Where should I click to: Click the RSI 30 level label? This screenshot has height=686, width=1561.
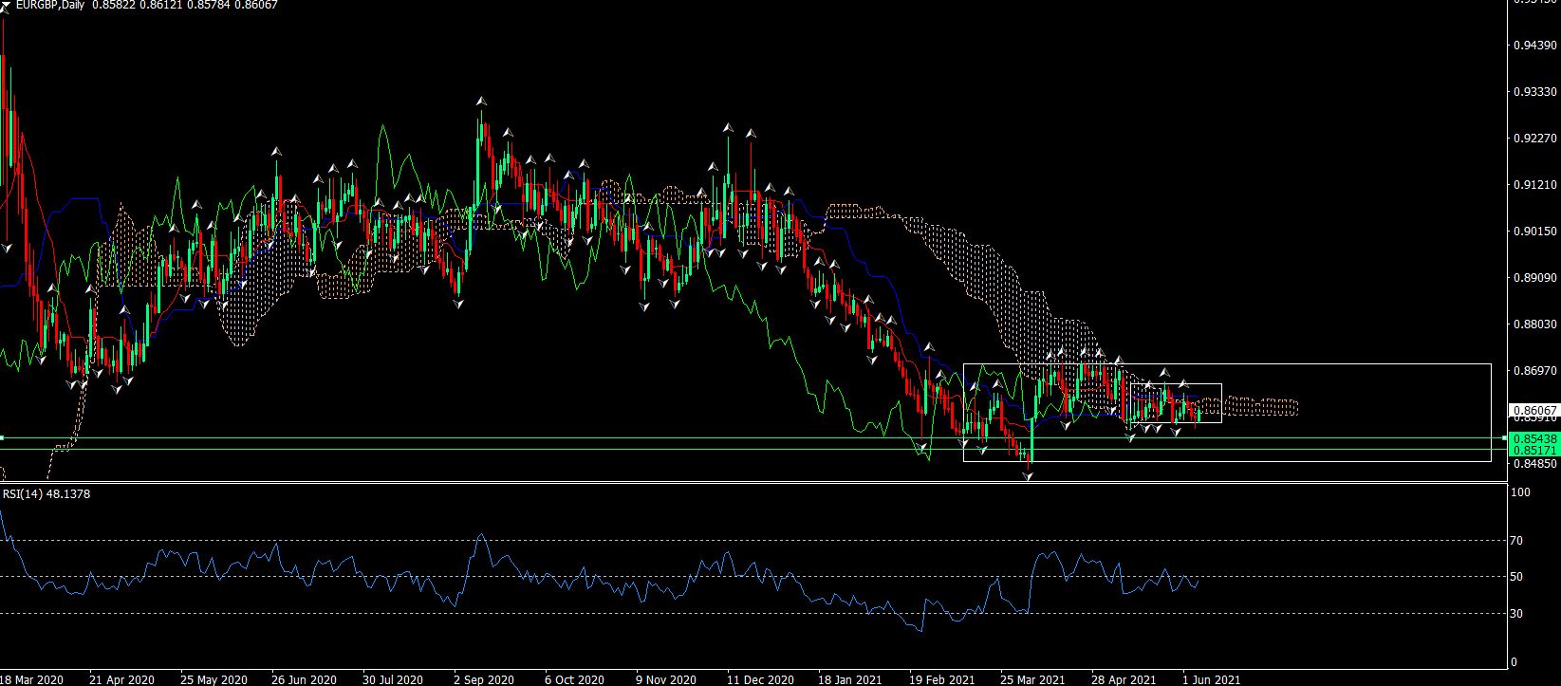coord(1516,614)
